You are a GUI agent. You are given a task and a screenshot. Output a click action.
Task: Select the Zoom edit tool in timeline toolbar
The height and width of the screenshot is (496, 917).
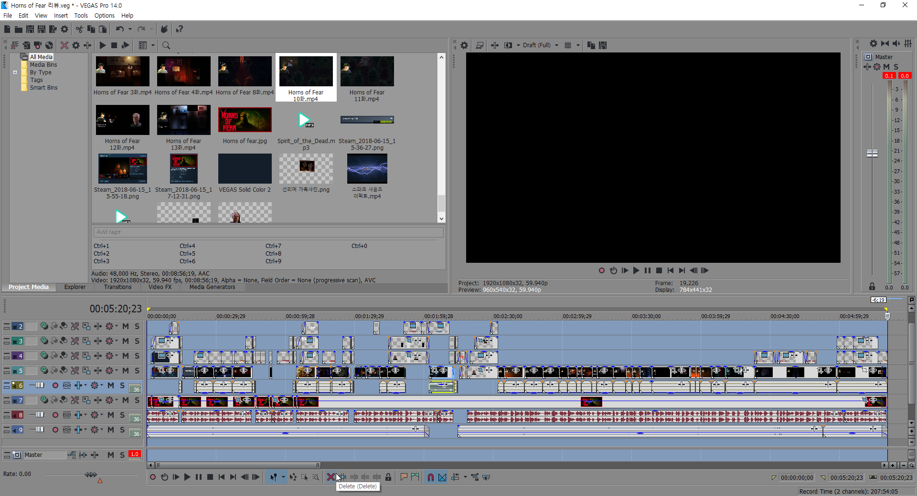tap(316, 477)
